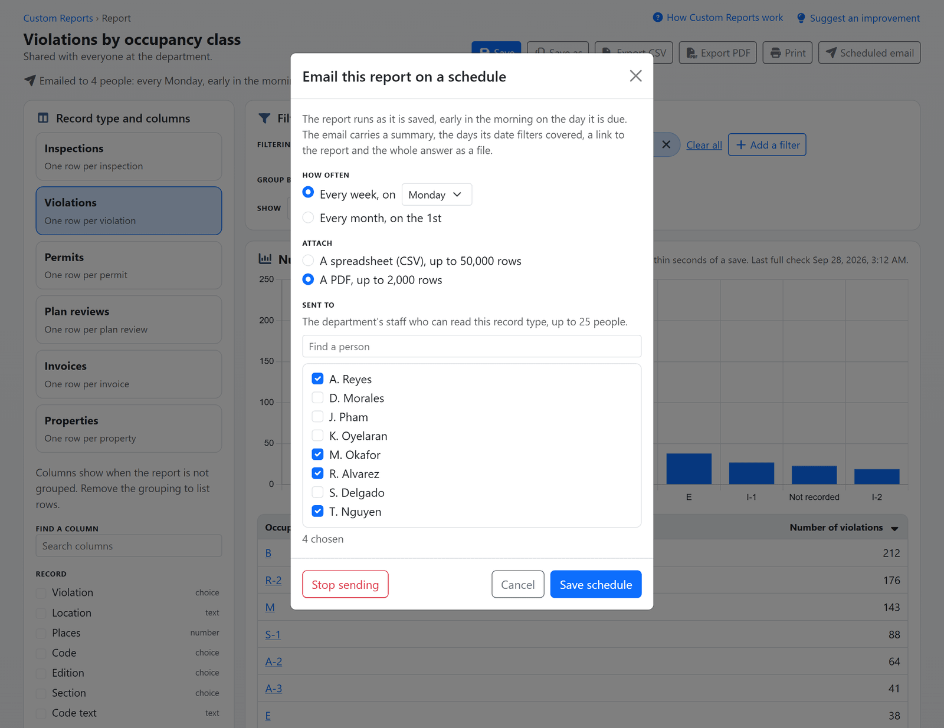
Task: Remove filter chip with X icon
Action: (666, 144)
